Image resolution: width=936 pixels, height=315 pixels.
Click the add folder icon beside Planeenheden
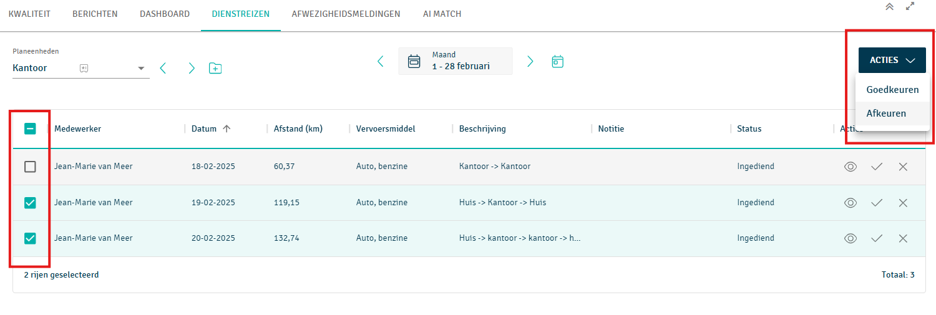215,68
